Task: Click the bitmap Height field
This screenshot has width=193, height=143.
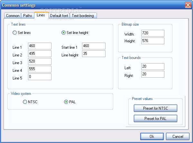Action: tap(152, 41)
